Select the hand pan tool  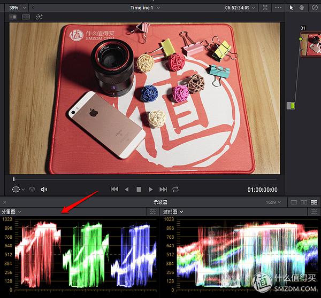(x=302, y=8)
